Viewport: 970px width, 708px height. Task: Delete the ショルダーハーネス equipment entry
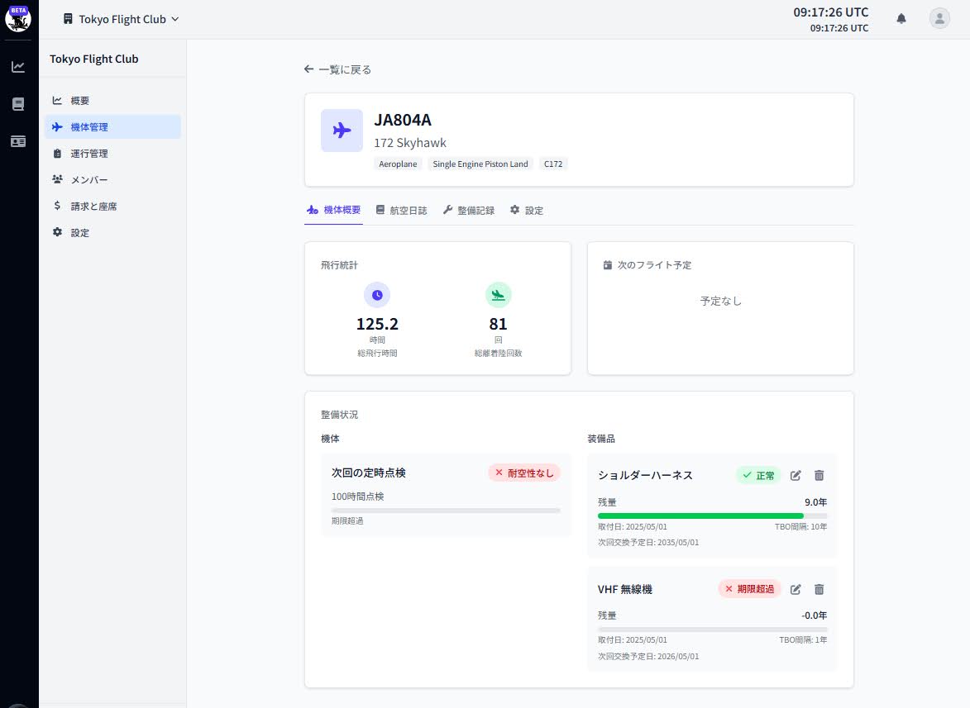pyautogui.click(x=819, y=475)
